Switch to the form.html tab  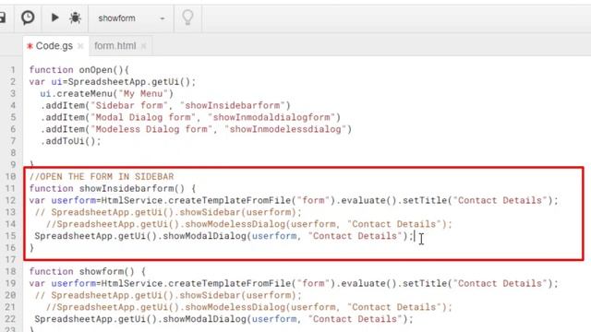(x=115, y=46)
